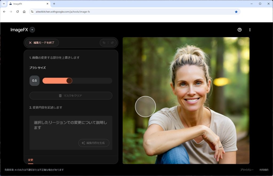Reload the page with the refresh icon

(x=18, y=12)
